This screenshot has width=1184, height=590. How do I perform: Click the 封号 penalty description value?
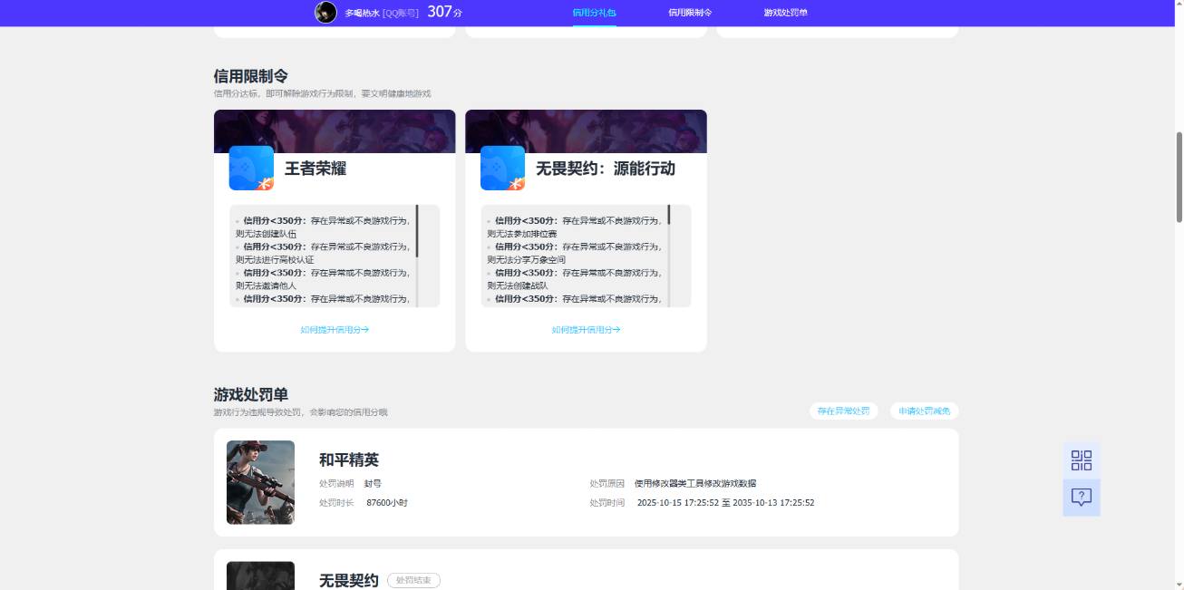373,483
